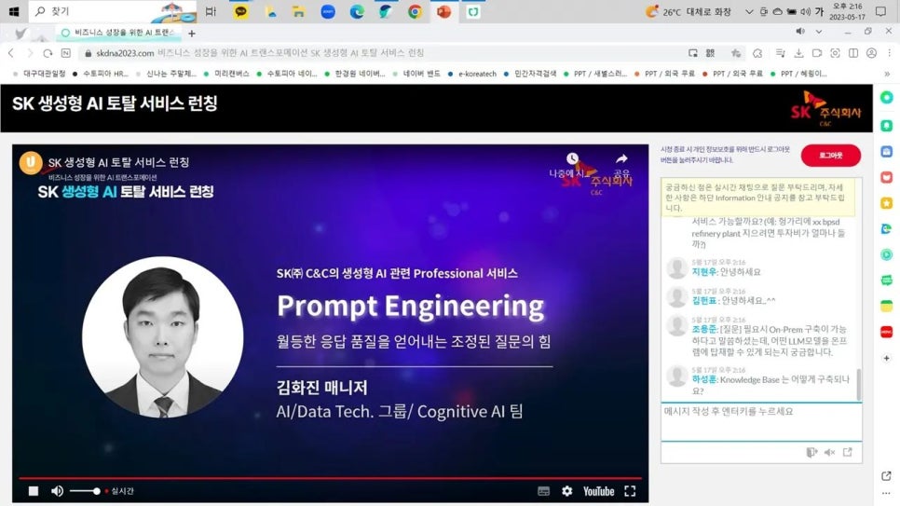The image size is (900, 506).
Task: Open the reading list icon in the toolbar
Action: pyautogui.click(x=780, y=53)
